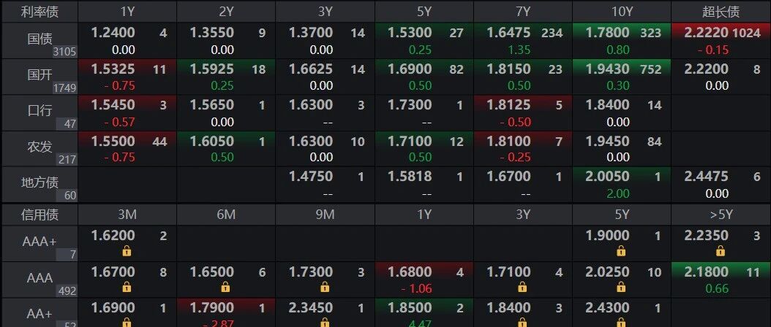Select the 国债 row label
This screenshot has width=771, height=327.
[x=39, y=39]
